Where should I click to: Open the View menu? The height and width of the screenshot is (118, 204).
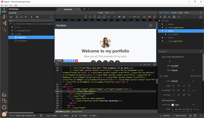pos(11,5)
